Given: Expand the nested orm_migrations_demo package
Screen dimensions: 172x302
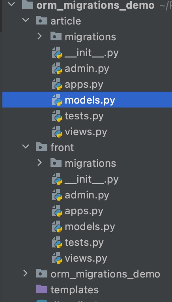Looking at the screenshot, I should (x=25, y=273).
